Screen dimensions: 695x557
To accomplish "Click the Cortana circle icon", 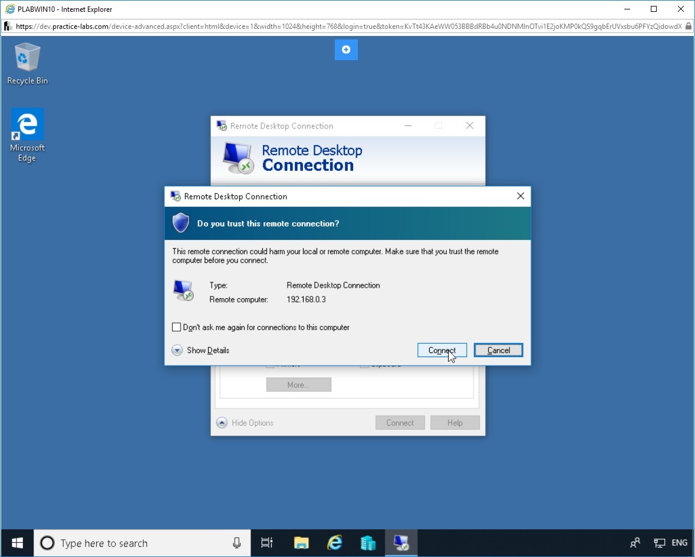I will tap(47, 543).
